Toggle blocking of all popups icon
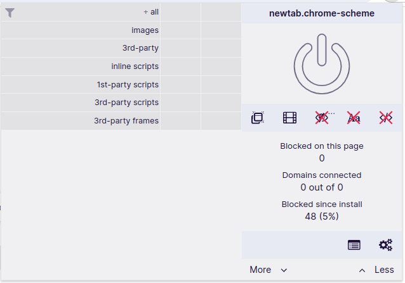This screenshot has width=405, height=283. [258, 118]
